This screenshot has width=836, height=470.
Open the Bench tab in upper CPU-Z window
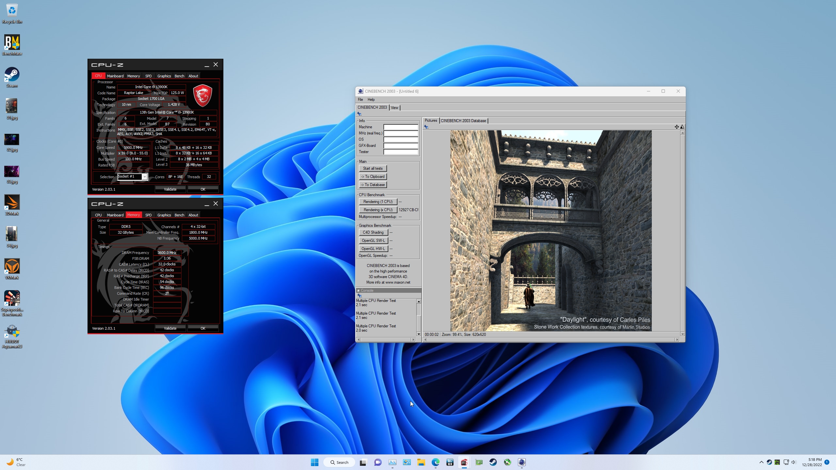(179, 76)
